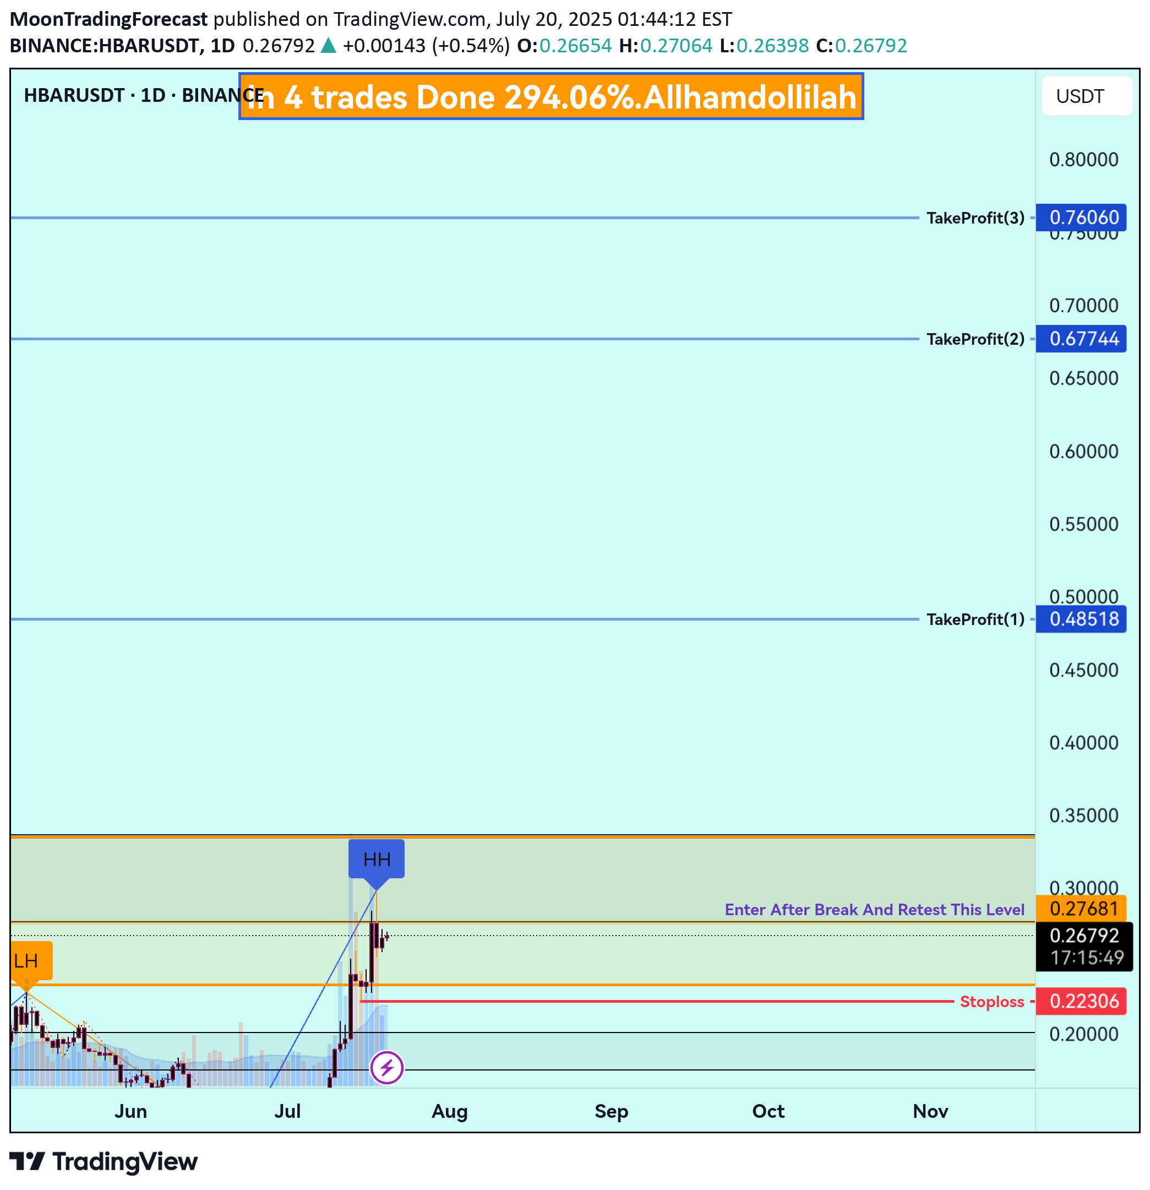1150x1190 pixels.
Task: Click the orange '4 trades Done 294.06%' banner
Action: point(551,96)
